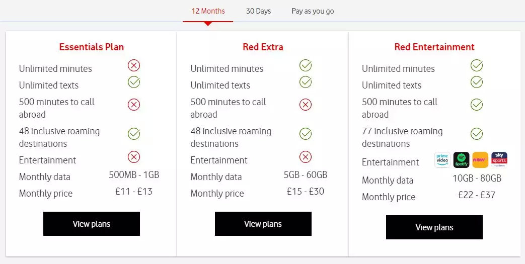Click Red Extra unlimited minutes green checkmark
The height and width of the screenshot is (264, 525).
(x=306, y=65)
